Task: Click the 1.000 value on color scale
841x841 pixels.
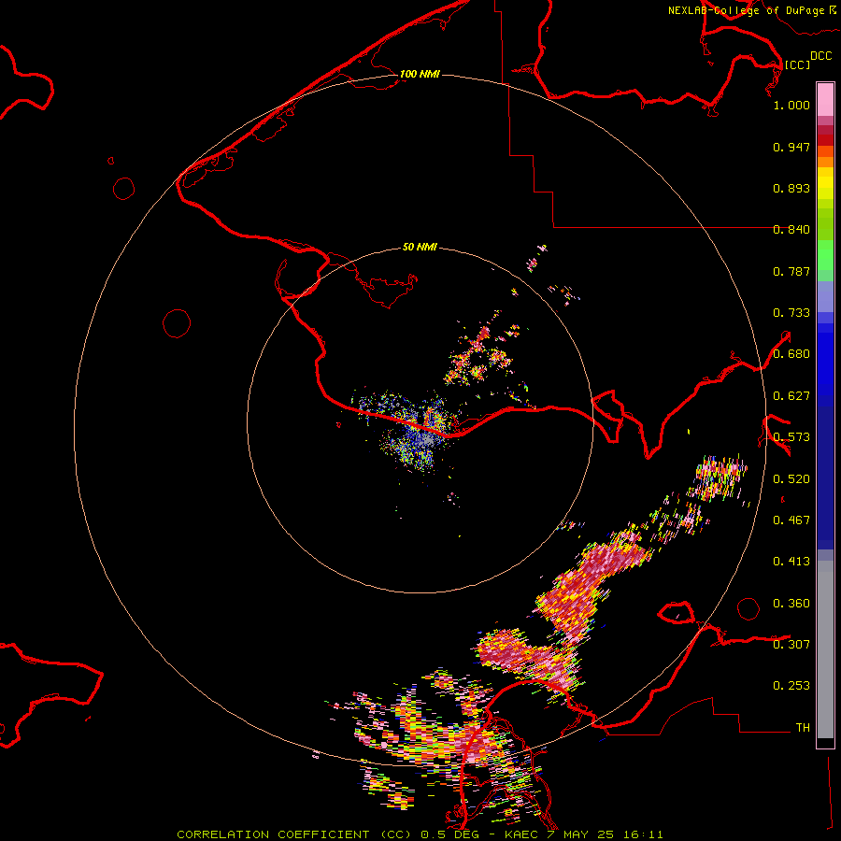Action: [x=791, y=105]
